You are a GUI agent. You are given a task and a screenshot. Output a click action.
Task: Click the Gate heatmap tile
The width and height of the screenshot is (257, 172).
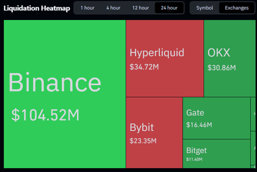217,118
